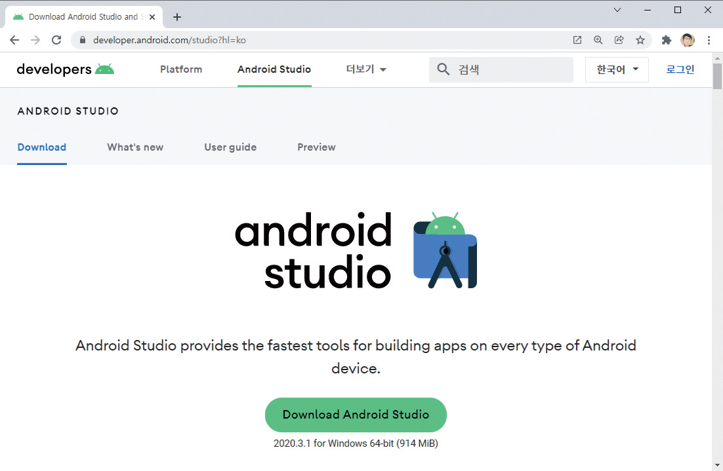Open a new browser tab
The image size is (723, 471).
point(177,17)
